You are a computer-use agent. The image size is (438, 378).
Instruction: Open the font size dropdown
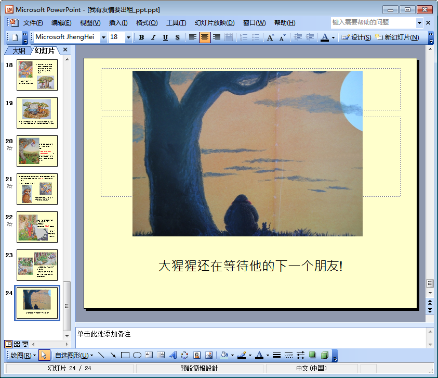click(x=128, y=37)
